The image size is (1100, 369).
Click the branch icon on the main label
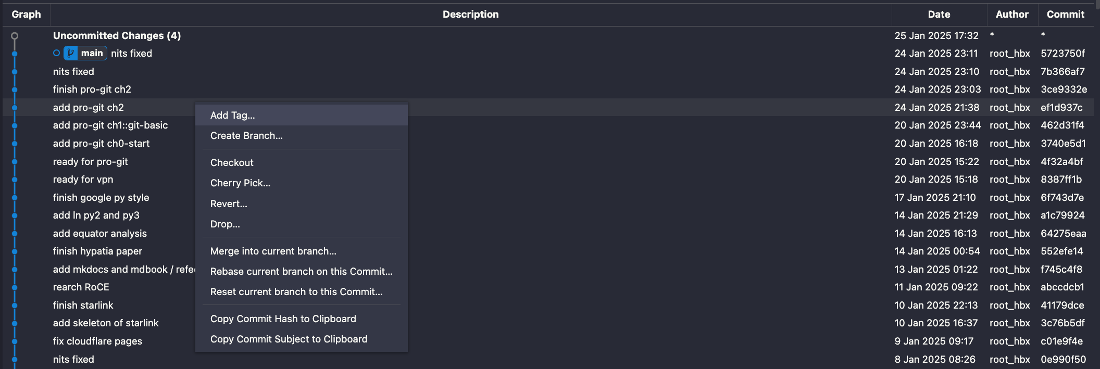point(71,53)
